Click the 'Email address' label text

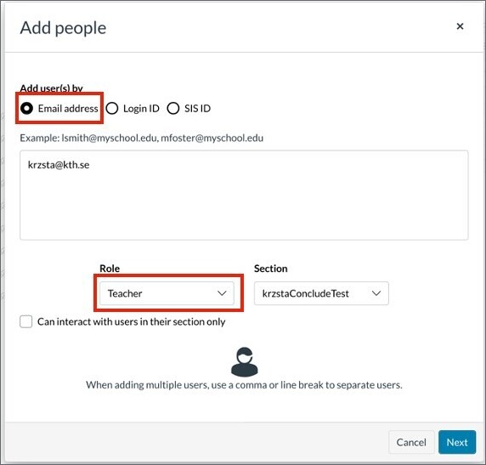pos(68,109)
